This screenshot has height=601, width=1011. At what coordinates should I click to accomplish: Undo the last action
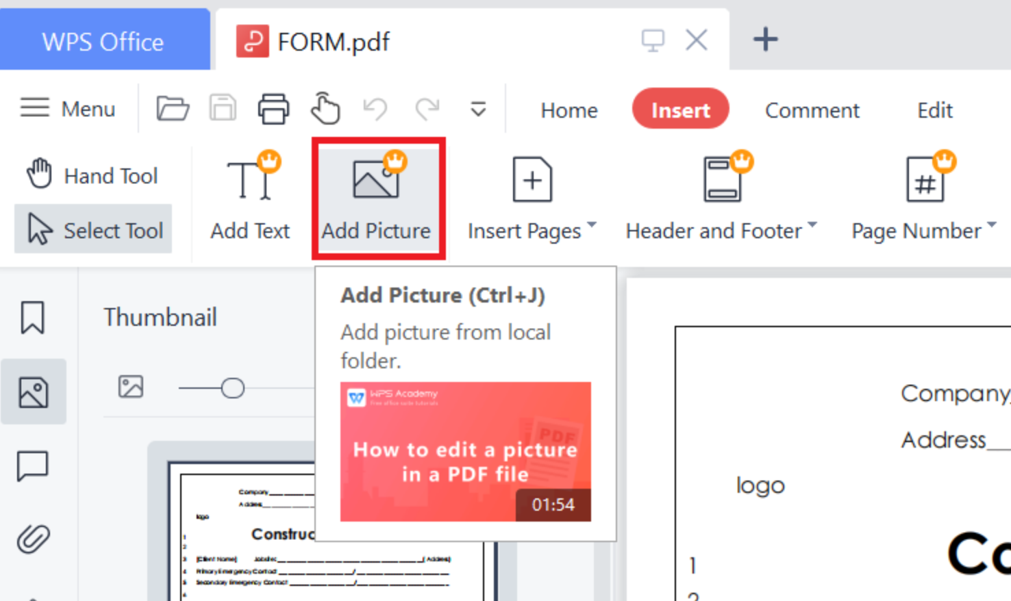coord(375,108)
